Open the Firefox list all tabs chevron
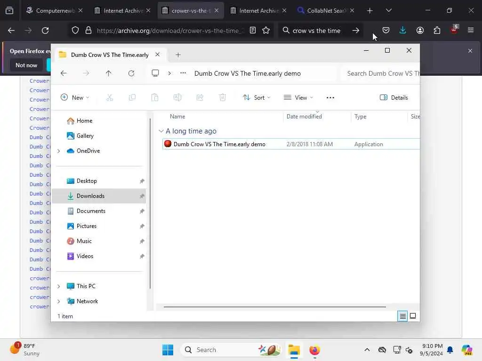Image resolution: width=482 pixels, height=361 pixels. [388, 10]
